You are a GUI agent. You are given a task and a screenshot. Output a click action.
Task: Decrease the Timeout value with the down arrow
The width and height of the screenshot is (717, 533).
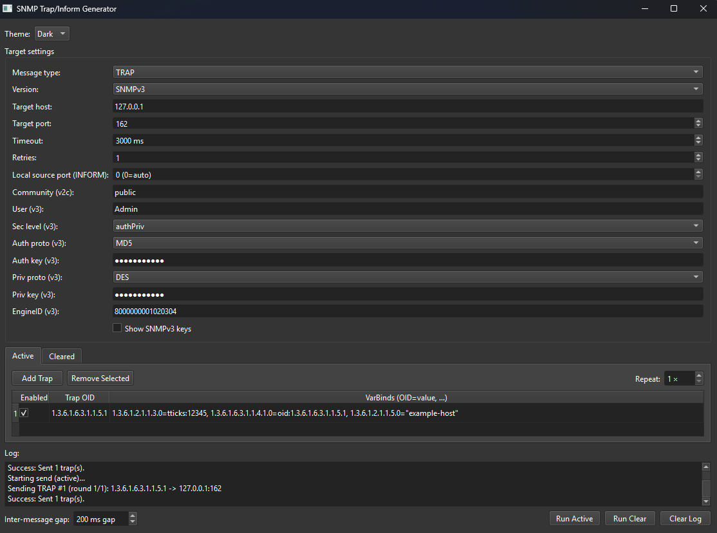(698, 143)
